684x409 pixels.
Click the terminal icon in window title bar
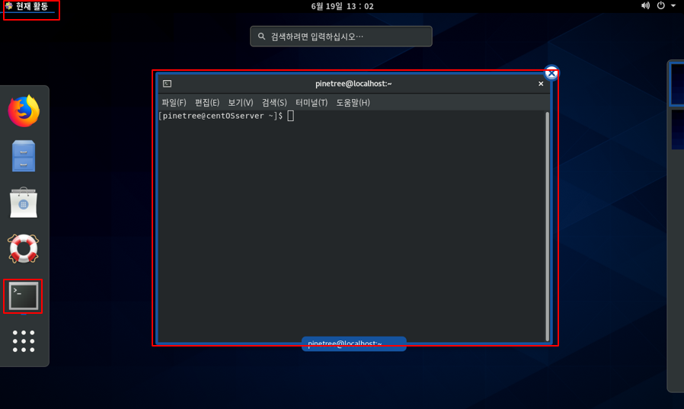167,84
